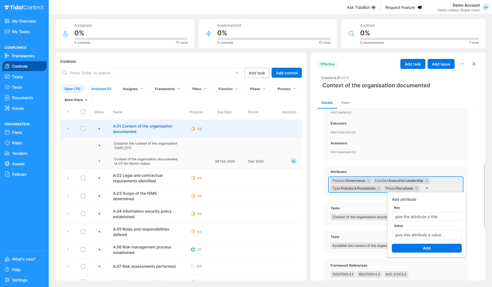Viewport: 492px width, 287px height.
Task: Switch to the Feed tab
Action: (345, 102)
